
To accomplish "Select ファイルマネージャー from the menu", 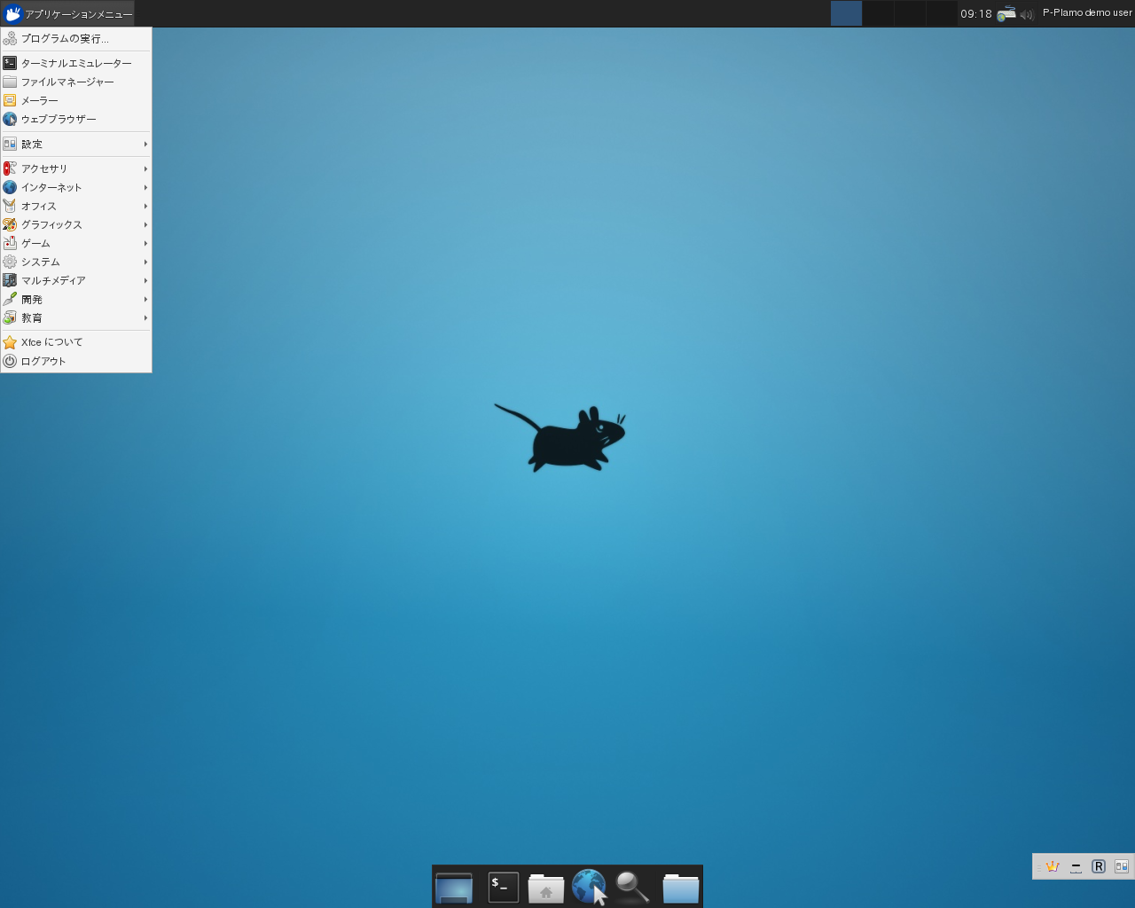I will [x=67, y=82].
